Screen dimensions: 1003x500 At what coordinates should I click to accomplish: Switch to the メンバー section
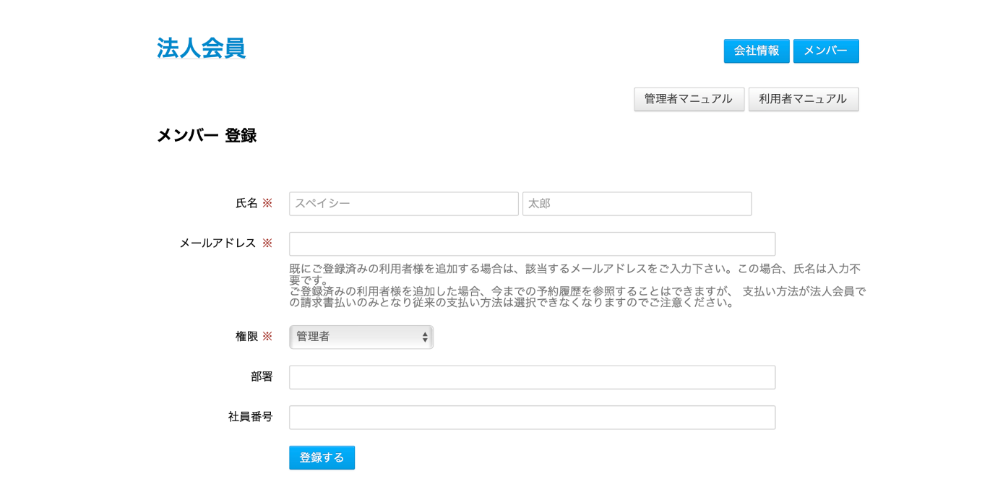[825, 51]
